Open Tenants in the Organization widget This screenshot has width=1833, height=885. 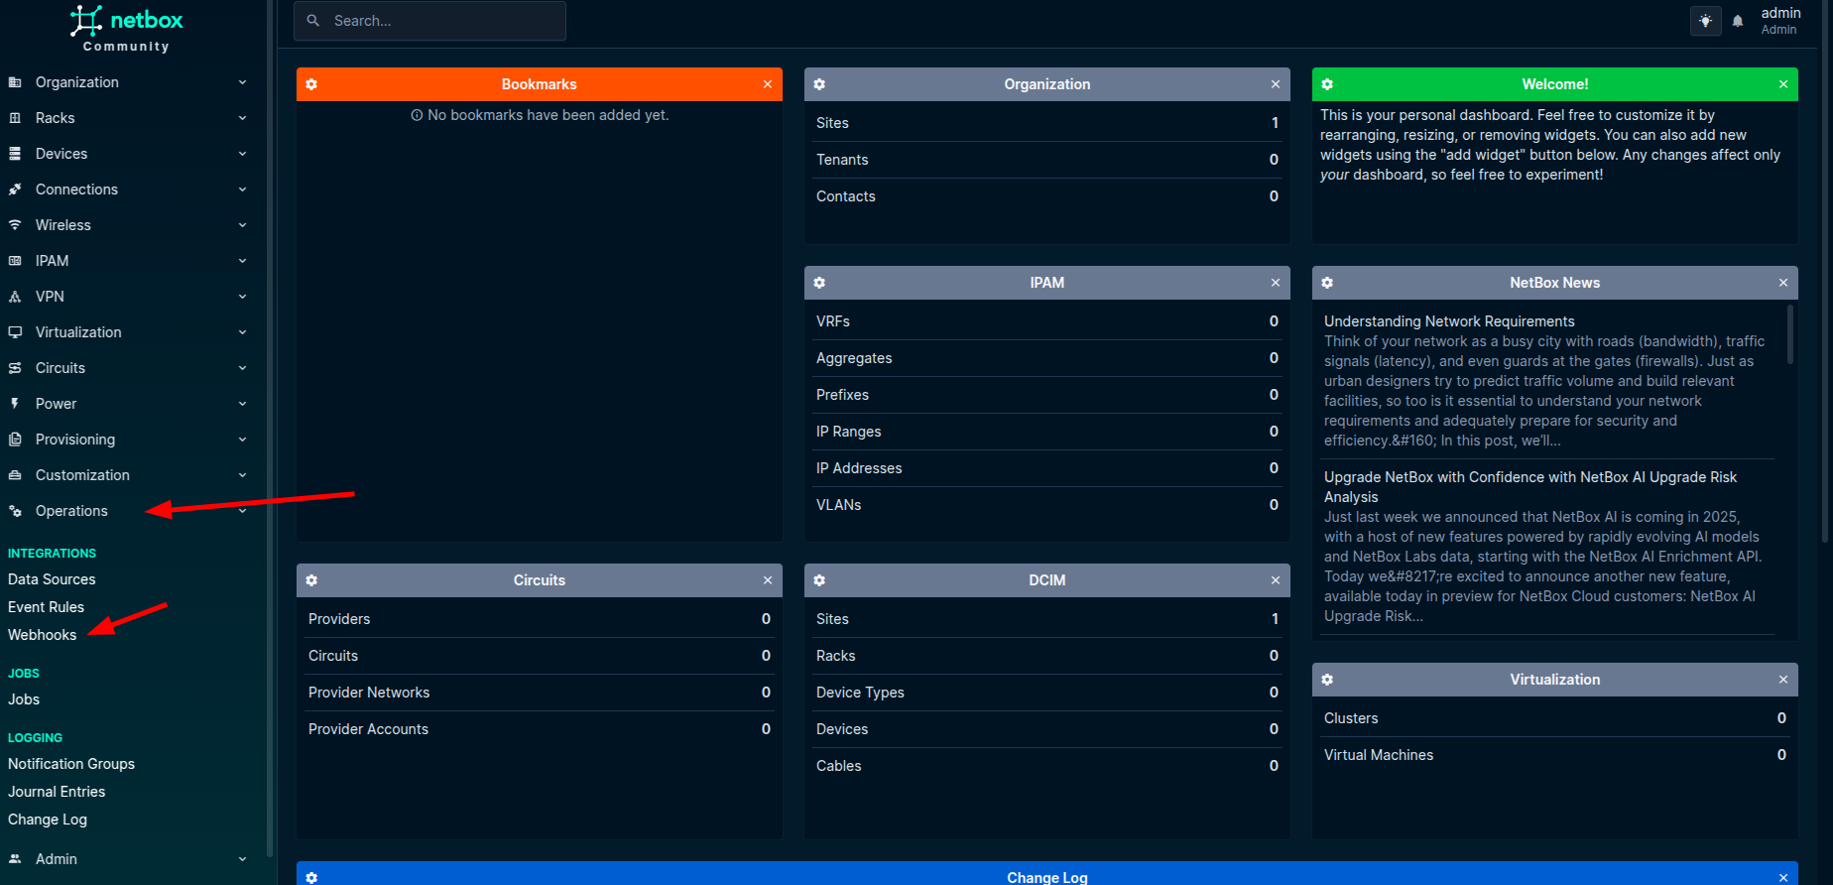coord(842,160)
